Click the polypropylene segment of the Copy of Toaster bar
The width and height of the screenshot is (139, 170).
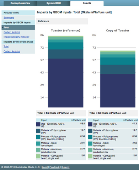[x=118, y=69]
